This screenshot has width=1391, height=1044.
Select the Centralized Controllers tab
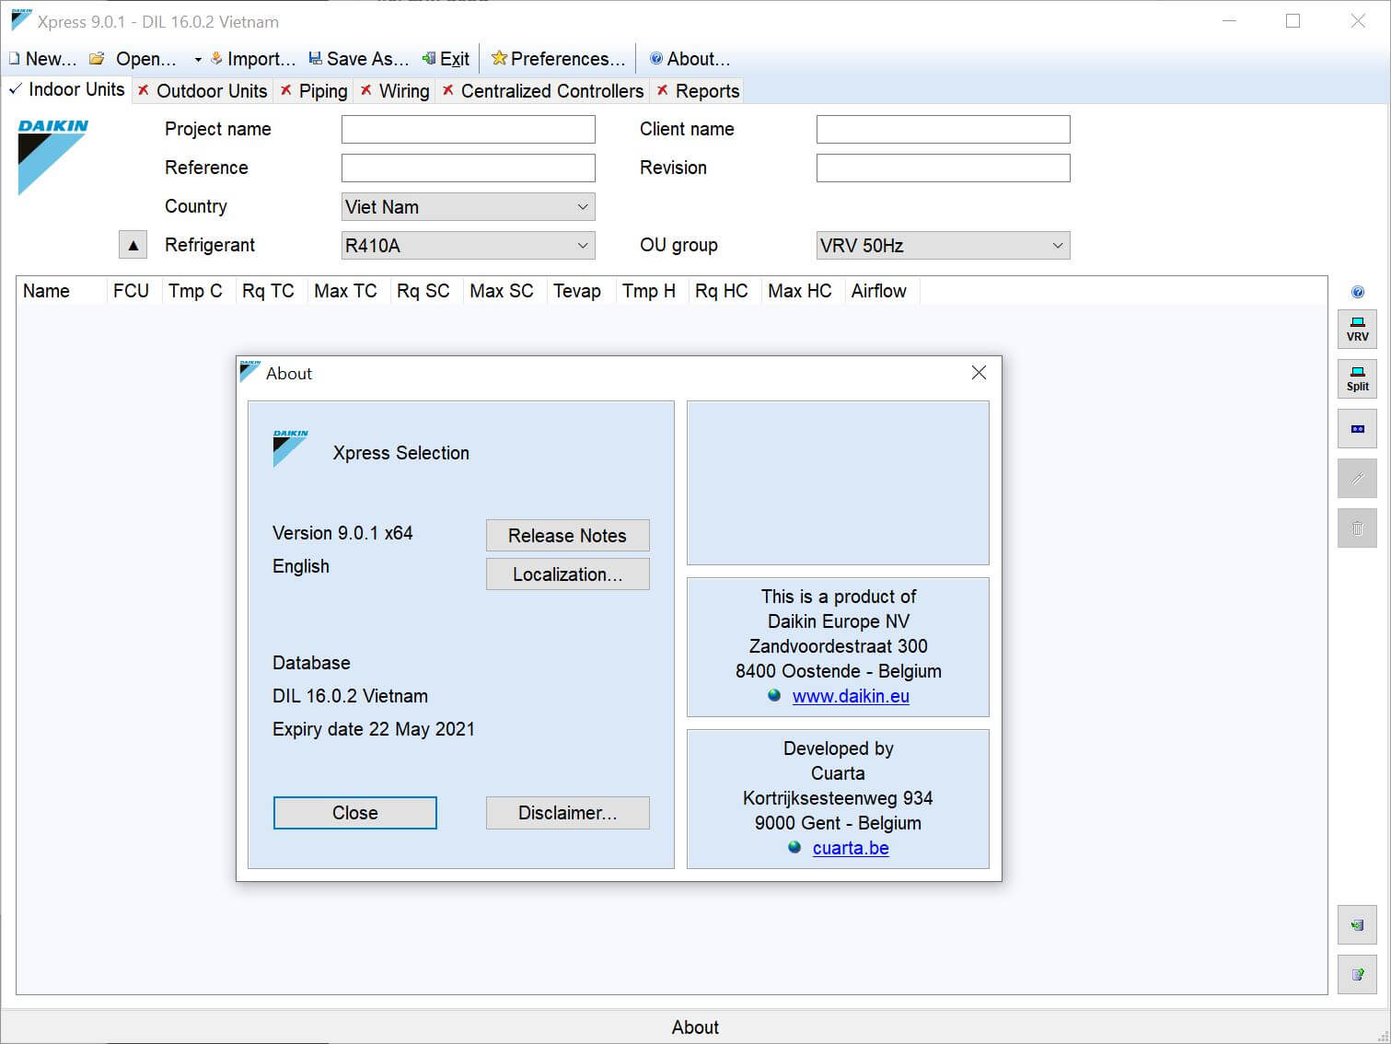pyautogui.click(x=543, y=91)
